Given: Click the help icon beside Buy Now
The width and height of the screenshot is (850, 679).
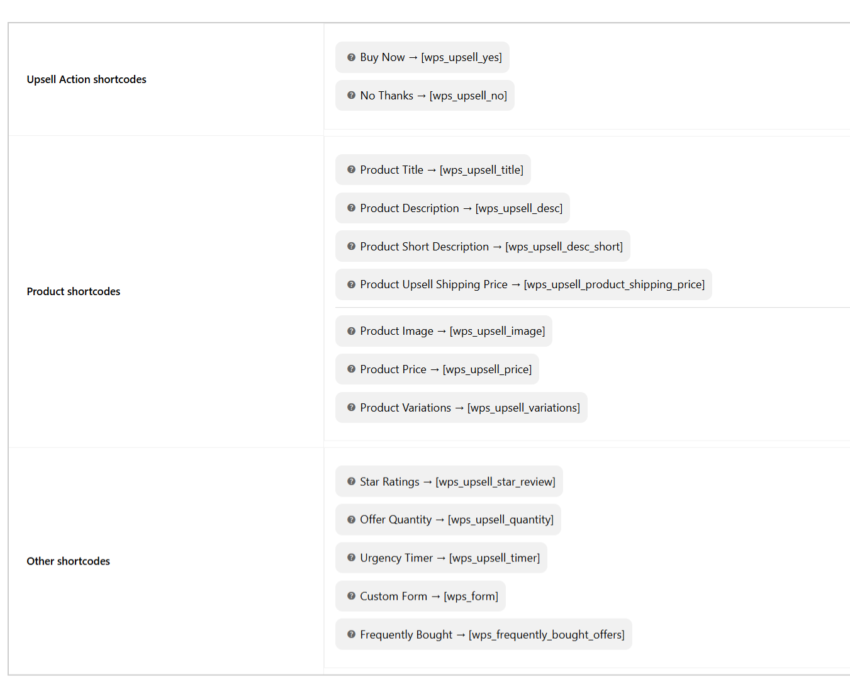Looking at the screenshot, I should tap(351, 57).
